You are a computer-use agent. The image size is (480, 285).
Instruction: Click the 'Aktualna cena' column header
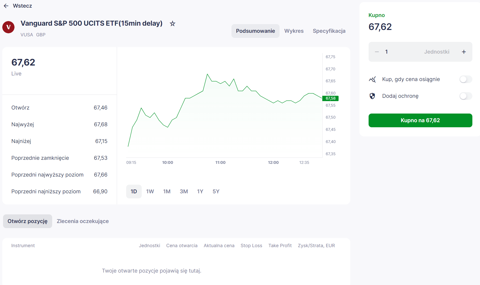[219, 246]
